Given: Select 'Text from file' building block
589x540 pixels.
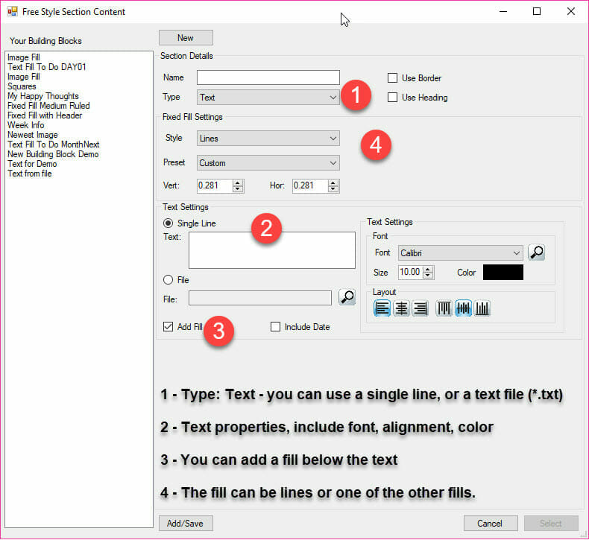Looking at the screenshot, I should pos(30,174).
